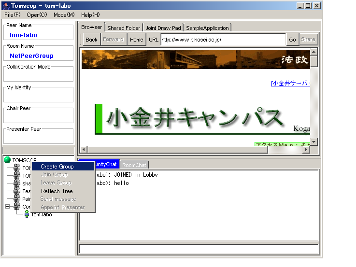Click browser horizontal scrollbar left arrow
356x267 pixels.
(84, 149)
